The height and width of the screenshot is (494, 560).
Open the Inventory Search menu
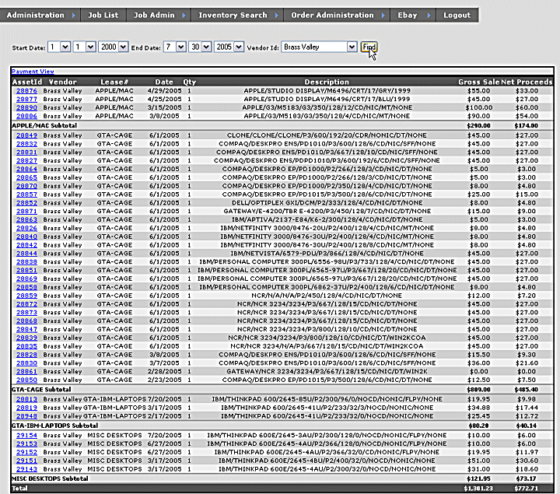click(236, 16)
